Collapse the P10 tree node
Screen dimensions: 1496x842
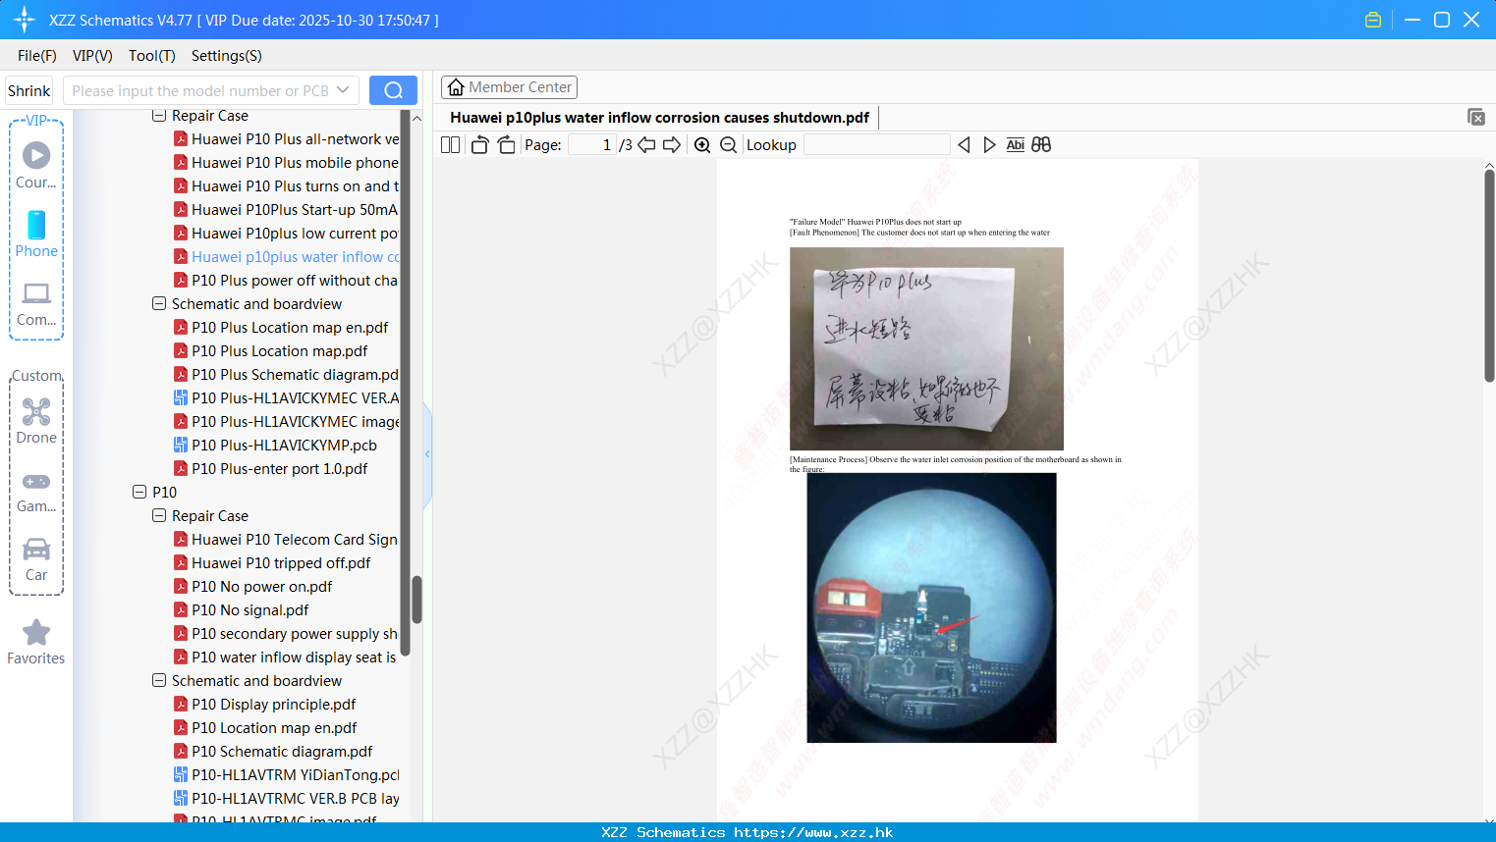[139, 493]
